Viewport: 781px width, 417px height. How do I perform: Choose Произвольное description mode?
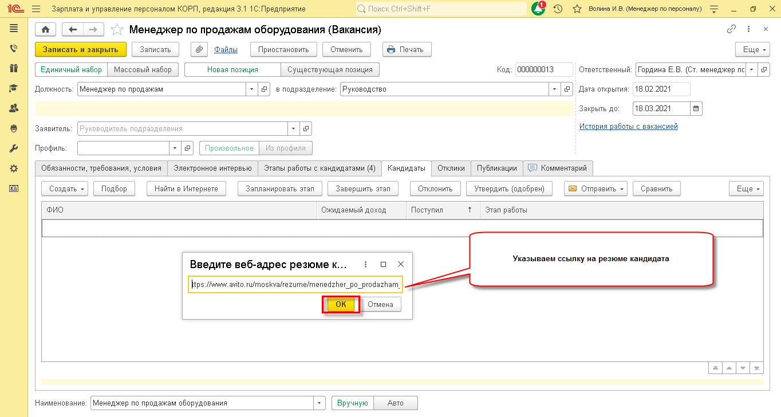pyautogui.click(x=229, y=148)
